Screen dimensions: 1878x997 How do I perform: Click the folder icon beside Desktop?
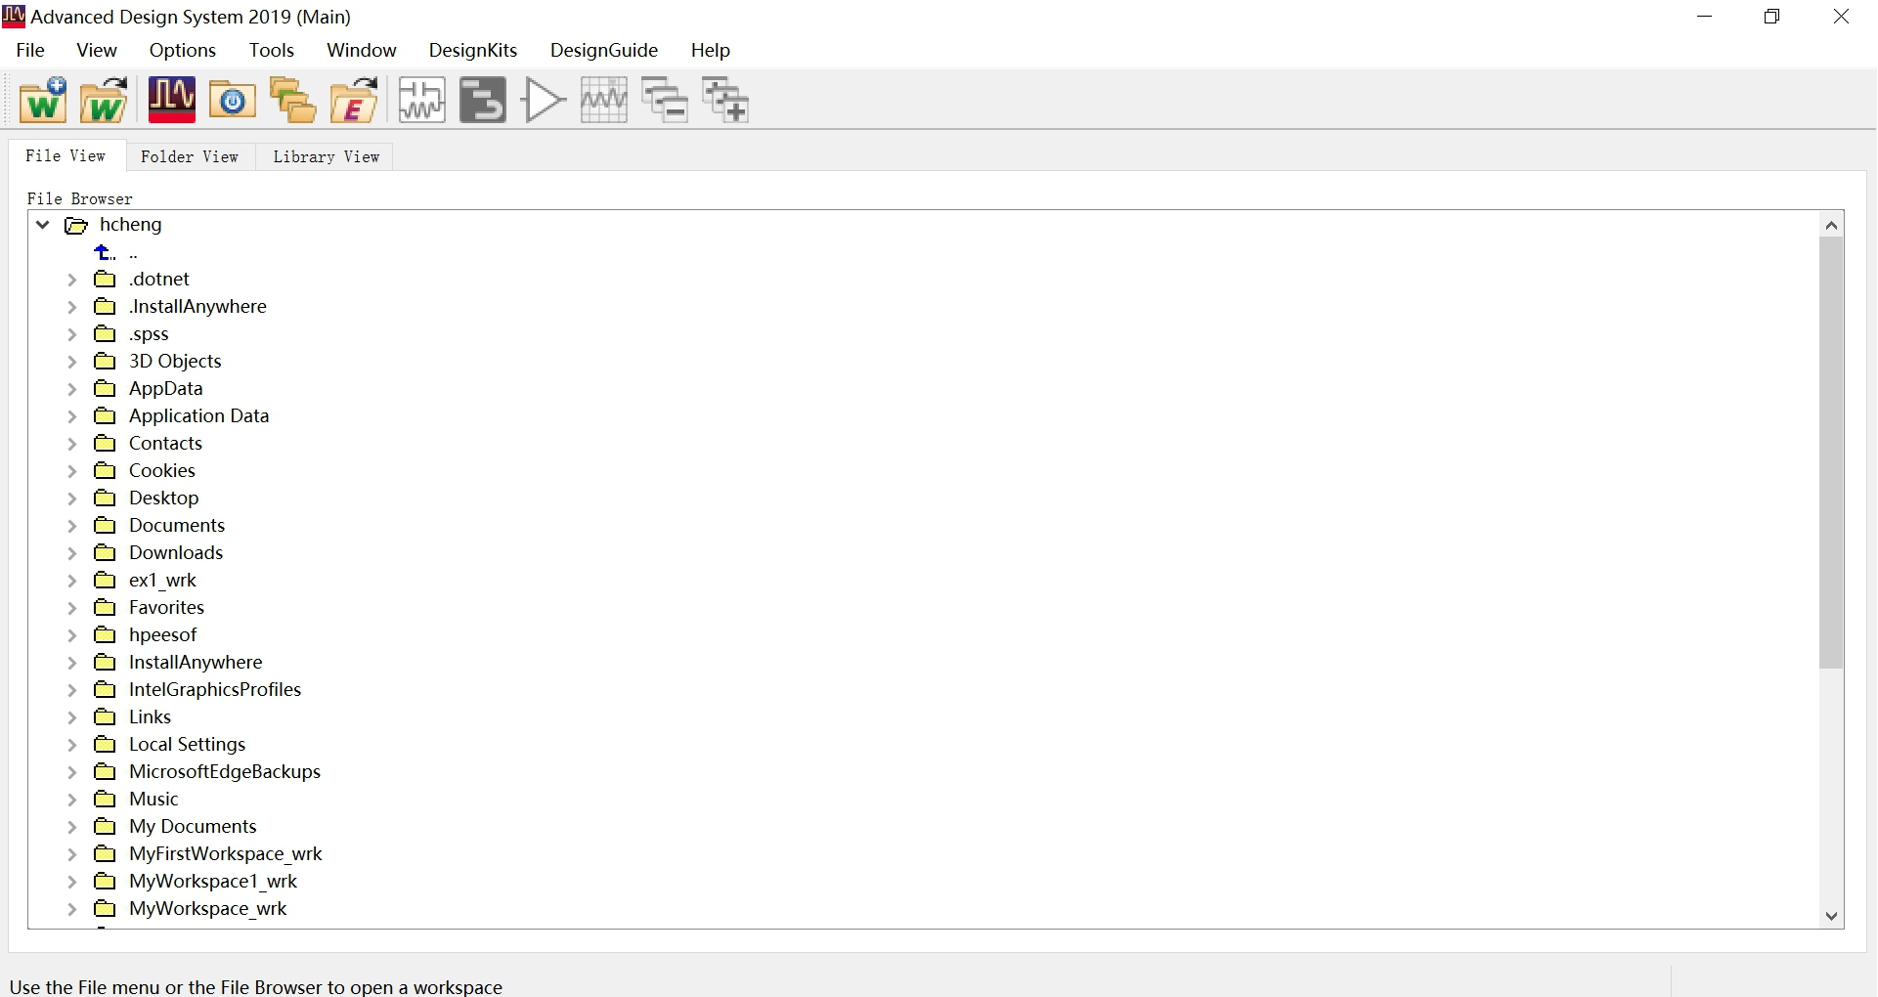[105, 498]
